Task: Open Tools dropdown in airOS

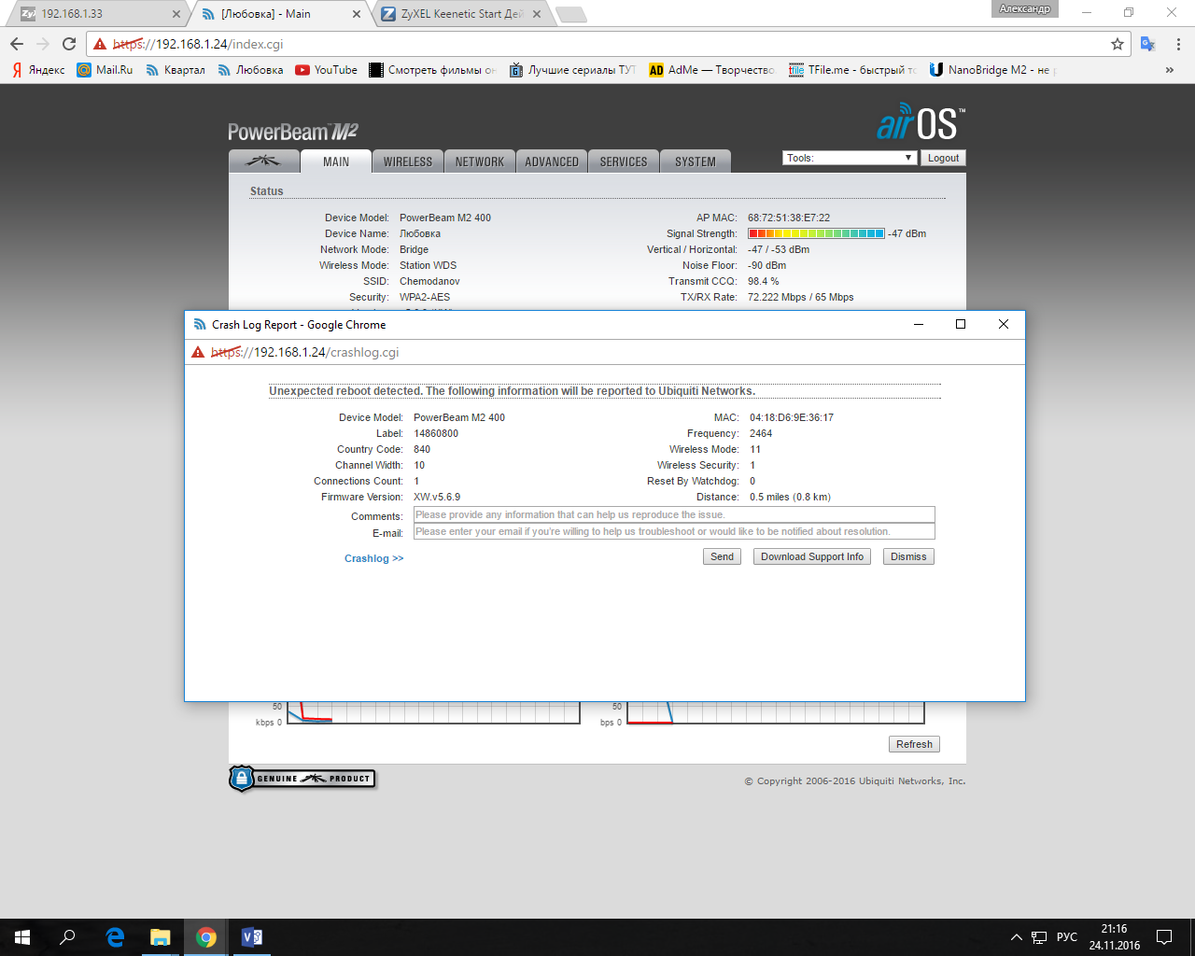Action: point(849,158)
